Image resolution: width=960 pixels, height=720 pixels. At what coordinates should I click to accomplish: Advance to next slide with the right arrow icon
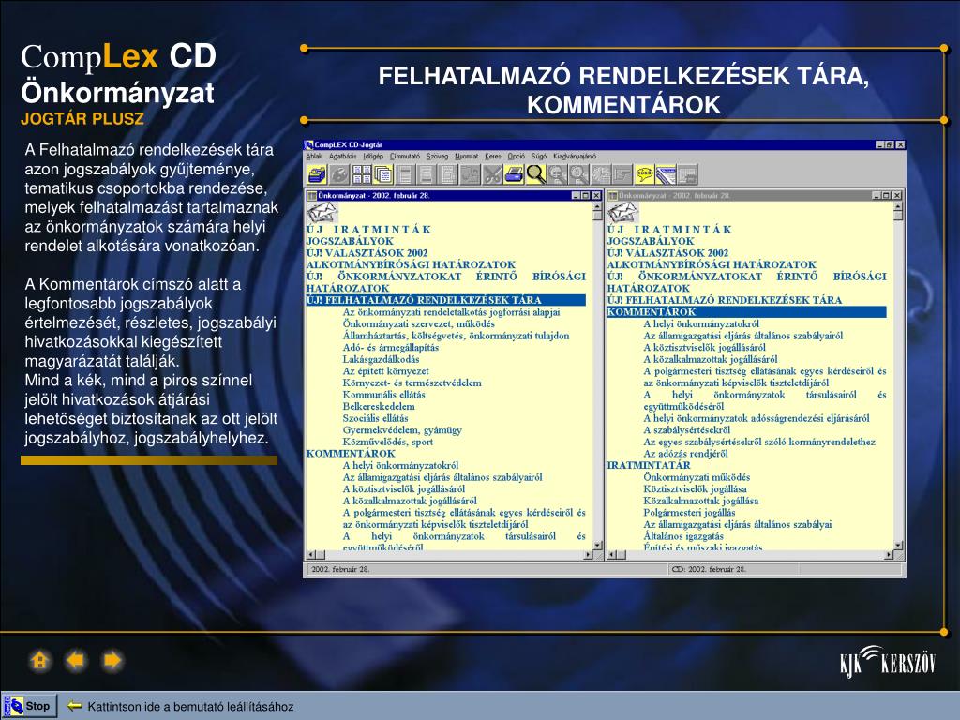(112, 661)
